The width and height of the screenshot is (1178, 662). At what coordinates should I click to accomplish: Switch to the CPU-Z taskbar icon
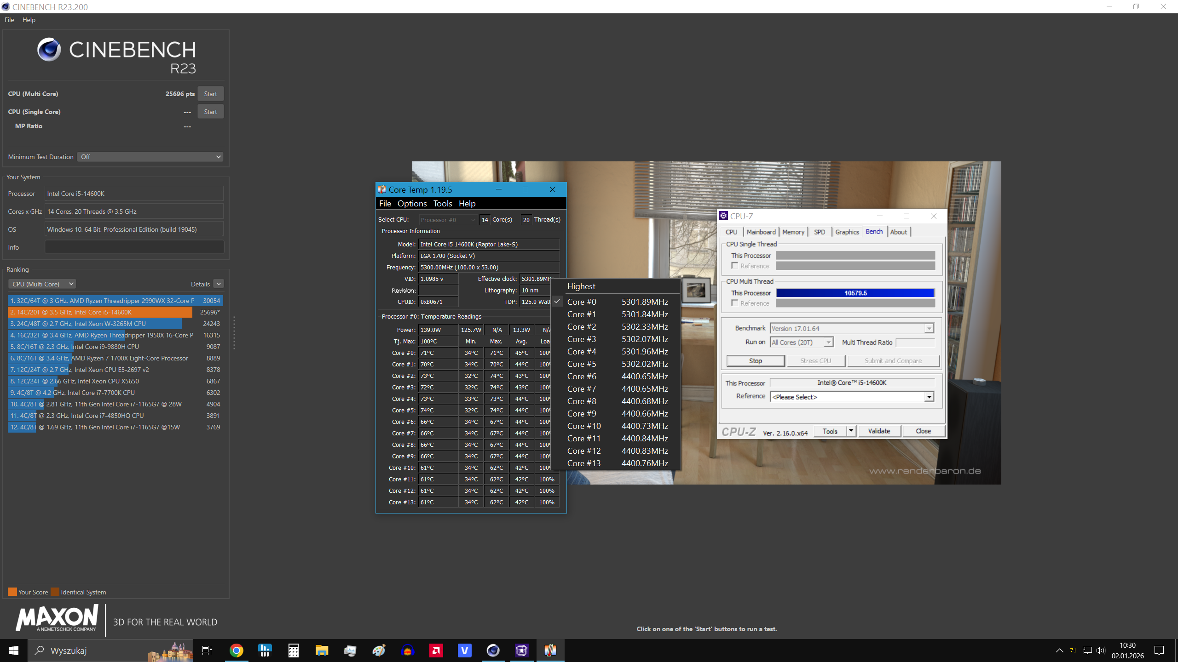click(521, 651)
